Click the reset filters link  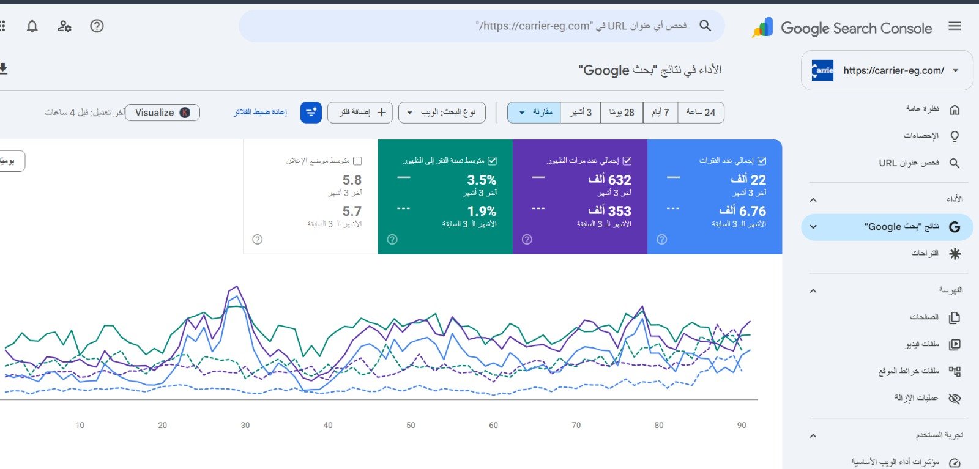[261, 113]
